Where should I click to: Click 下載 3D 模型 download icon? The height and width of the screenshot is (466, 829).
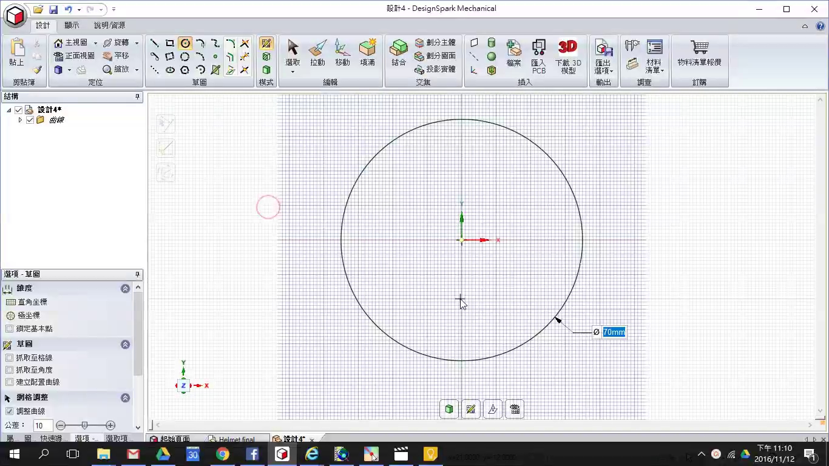568,56
